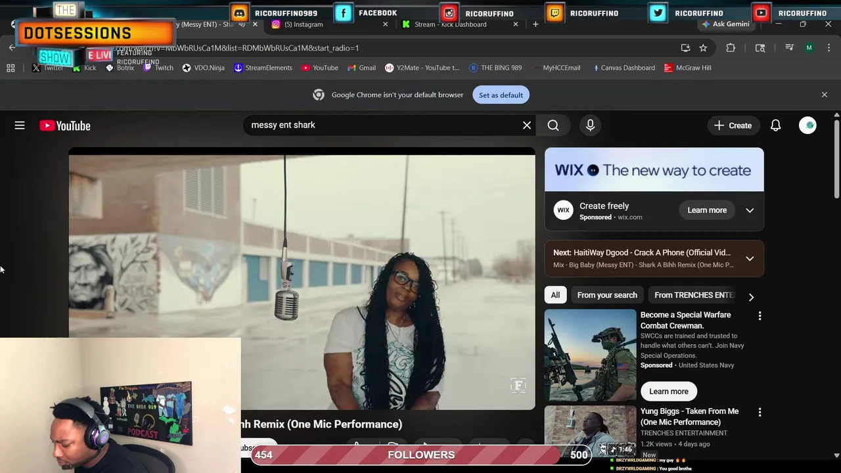Click the browser address bar URL
841x473 pixels.
point(394,48)
